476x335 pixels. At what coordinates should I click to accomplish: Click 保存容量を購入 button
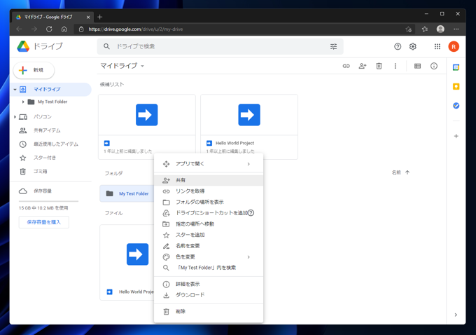43,222
